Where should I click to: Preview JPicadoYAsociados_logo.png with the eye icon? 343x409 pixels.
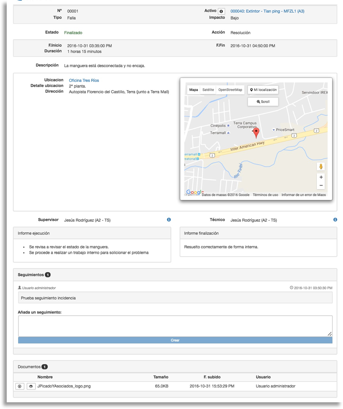click(31, 386)
